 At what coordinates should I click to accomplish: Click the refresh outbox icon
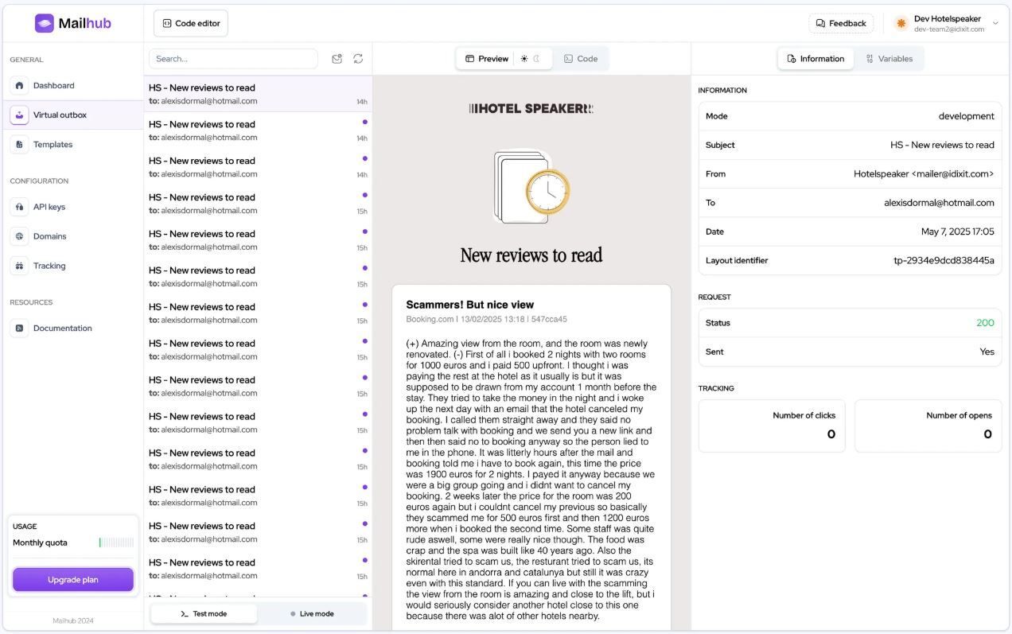[358, 59]
